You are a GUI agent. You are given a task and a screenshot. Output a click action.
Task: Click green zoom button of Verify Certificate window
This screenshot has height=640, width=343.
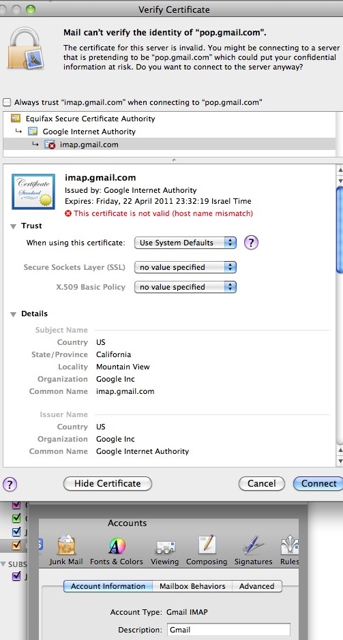point(31,10)
